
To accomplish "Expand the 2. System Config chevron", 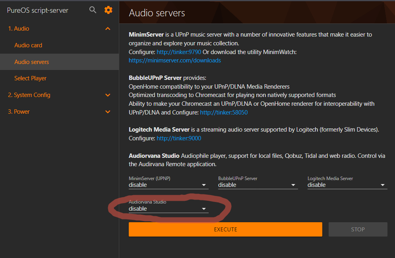I will coord(108,95).
